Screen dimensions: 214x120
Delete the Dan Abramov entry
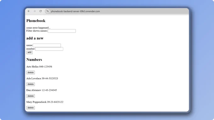click(31, 96)
